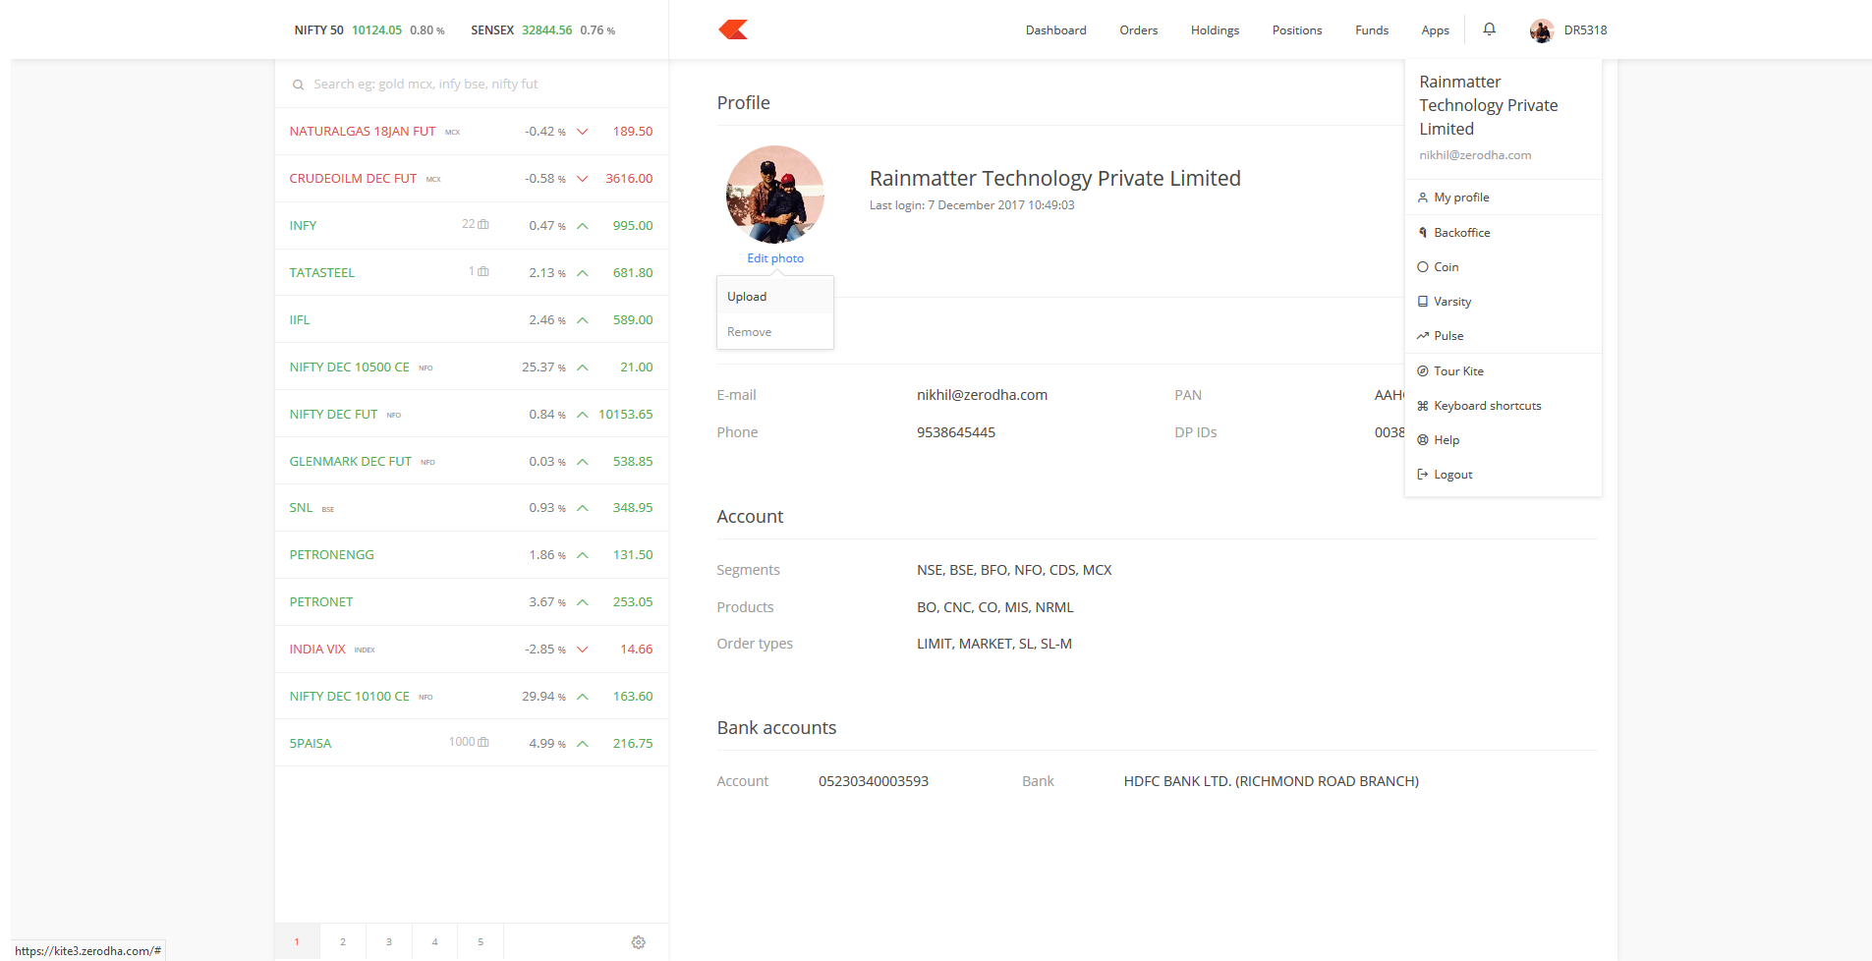1872x961 pixels.
Task: Open the Dashboard tab
Action: click(1055, 30)
